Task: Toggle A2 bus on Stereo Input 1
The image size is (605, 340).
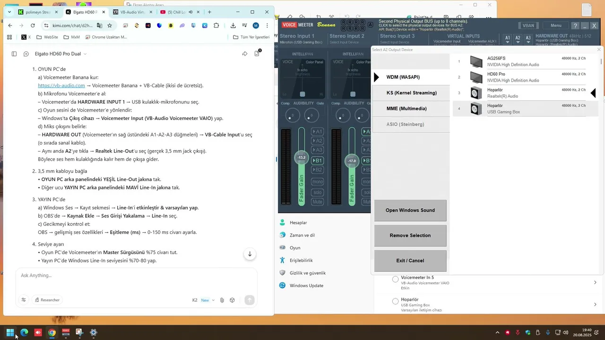Action: click(318, 141)
